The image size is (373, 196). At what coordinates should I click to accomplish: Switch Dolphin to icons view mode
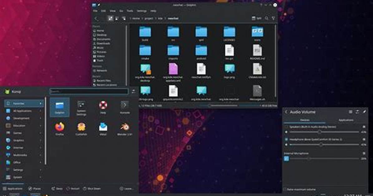point(110,18)
